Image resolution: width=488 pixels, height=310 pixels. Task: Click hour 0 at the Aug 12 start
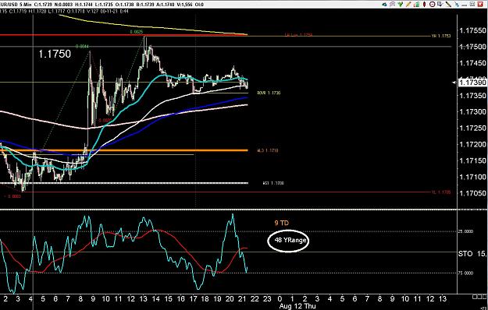280,299
